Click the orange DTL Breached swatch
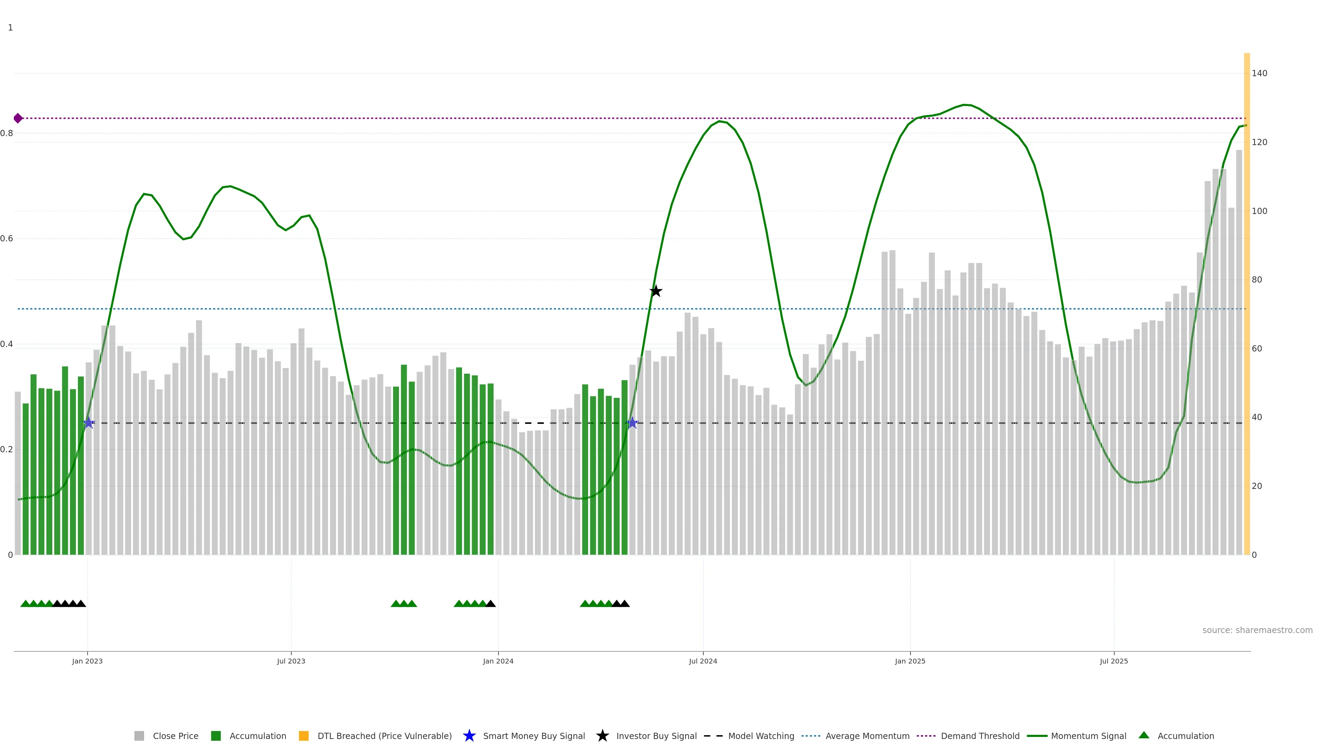The height and width of the screenshot is (748, 1330). point(304,736)
